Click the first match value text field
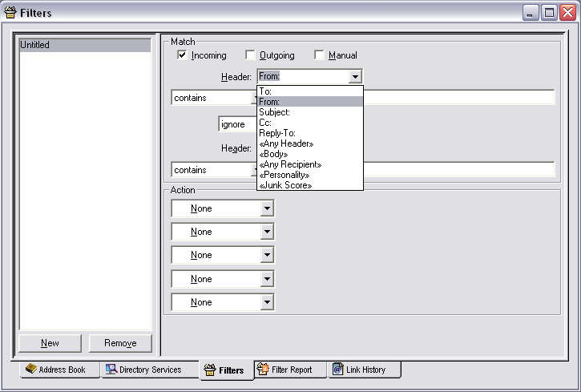This screenshot has height=392, width=581. click(458, 98)
